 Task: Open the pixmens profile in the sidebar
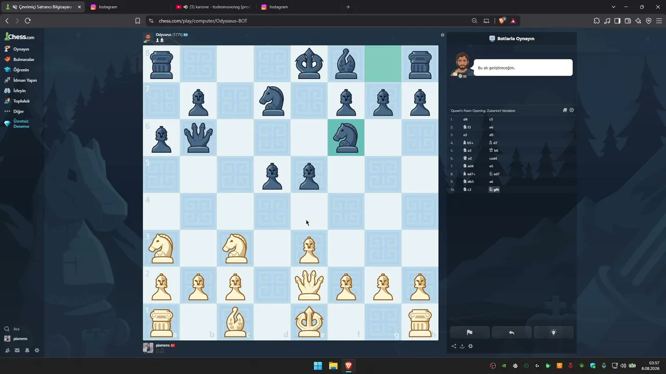pos(16,339)
